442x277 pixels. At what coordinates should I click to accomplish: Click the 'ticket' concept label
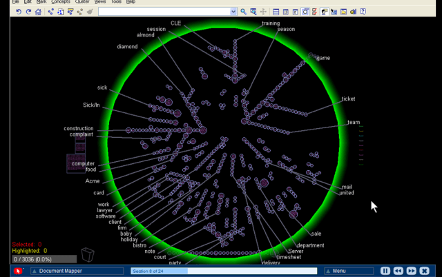(x=348, y=99)
